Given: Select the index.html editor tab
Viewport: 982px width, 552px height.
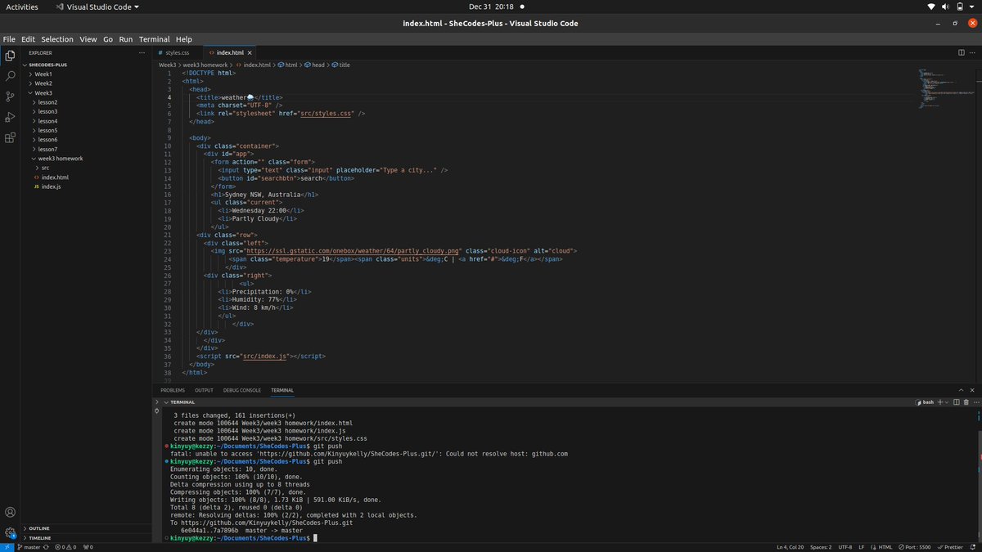Looking at the screenshot, I should (230, 52).
